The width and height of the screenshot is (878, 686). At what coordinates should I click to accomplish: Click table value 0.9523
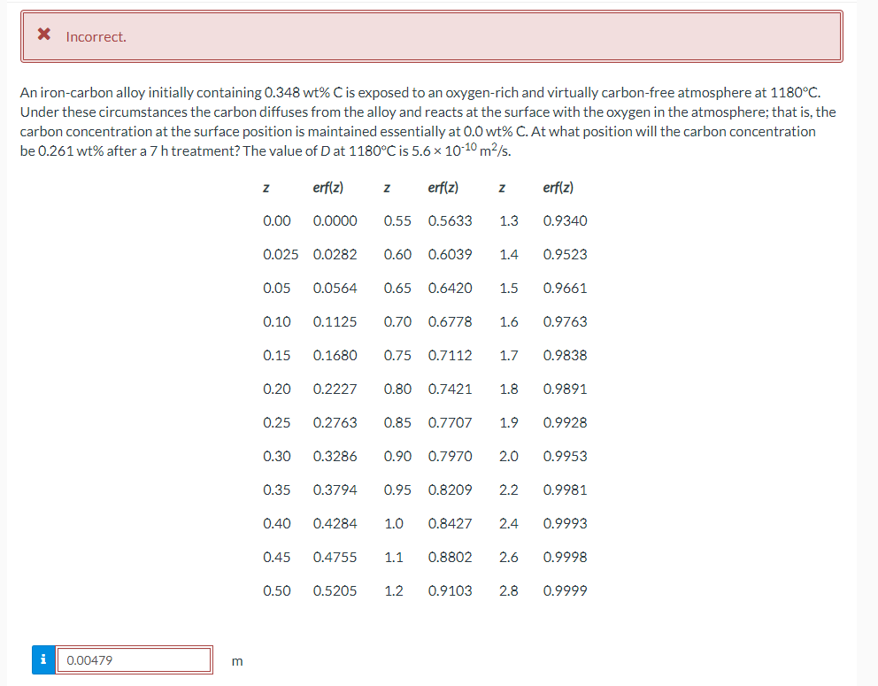coord(565,254)
